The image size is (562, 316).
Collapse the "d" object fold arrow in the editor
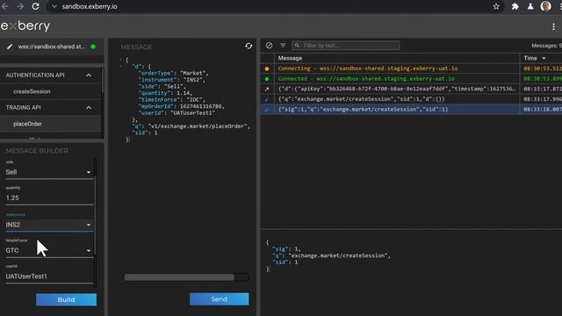point(121,67)
